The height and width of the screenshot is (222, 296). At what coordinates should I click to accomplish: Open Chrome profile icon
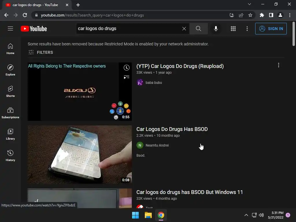pyautogui.click(x=280, y=15)
